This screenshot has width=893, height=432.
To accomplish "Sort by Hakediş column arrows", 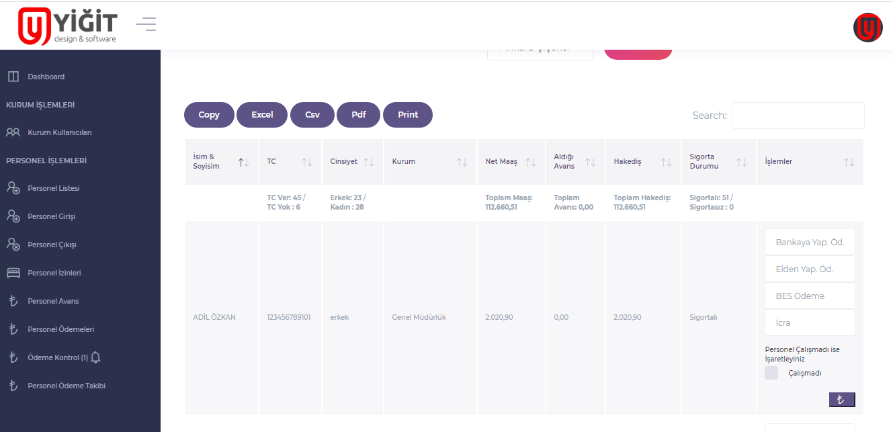I will tap(667, 162).
